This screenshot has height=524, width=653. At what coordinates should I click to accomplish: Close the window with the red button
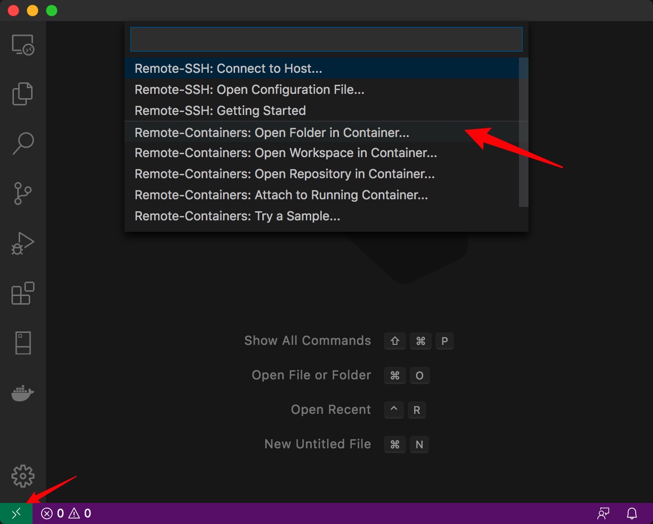tap(13, 11)
